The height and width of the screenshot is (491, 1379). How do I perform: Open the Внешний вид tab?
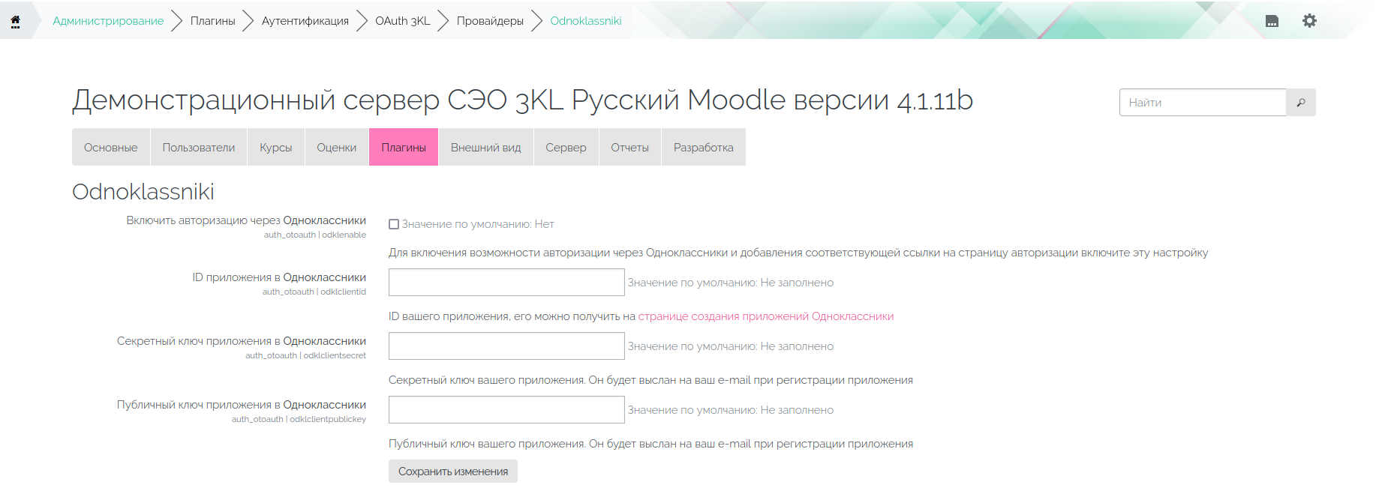486,148
